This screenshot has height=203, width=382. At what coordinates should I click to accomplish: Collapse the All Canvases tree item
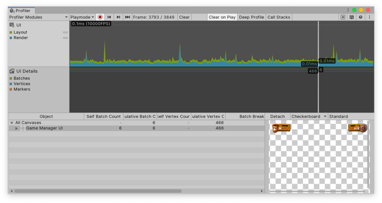[12, 123]
